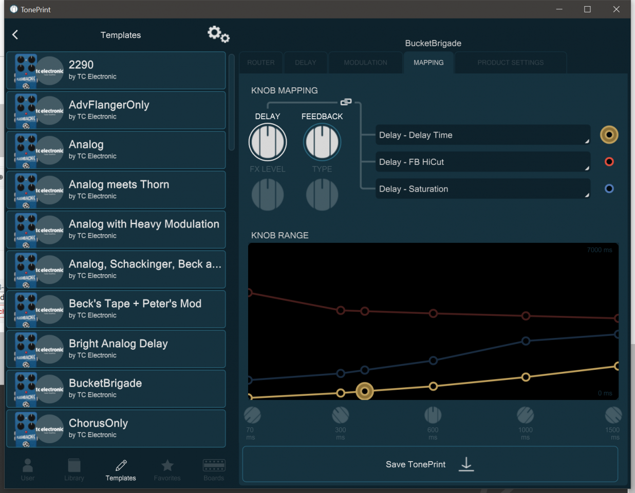Viewport: 635px width, 493px height.
Task: Click the 1000 ms knob position marker
Action: [x=526, y=415]
